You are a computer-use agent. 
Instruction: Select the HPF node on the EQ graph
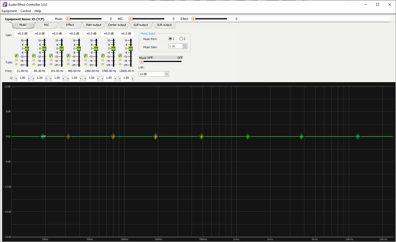[43, 137]
